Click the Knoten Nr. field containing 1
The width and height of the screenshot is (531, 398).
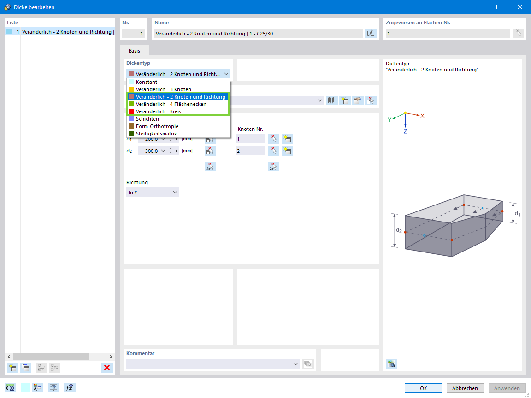pos(251,139)
